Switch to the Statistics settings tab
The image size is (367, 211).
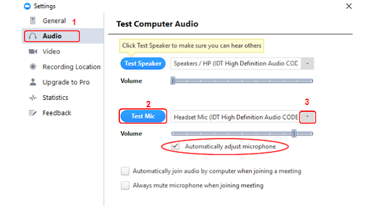(x=55, y=97)
